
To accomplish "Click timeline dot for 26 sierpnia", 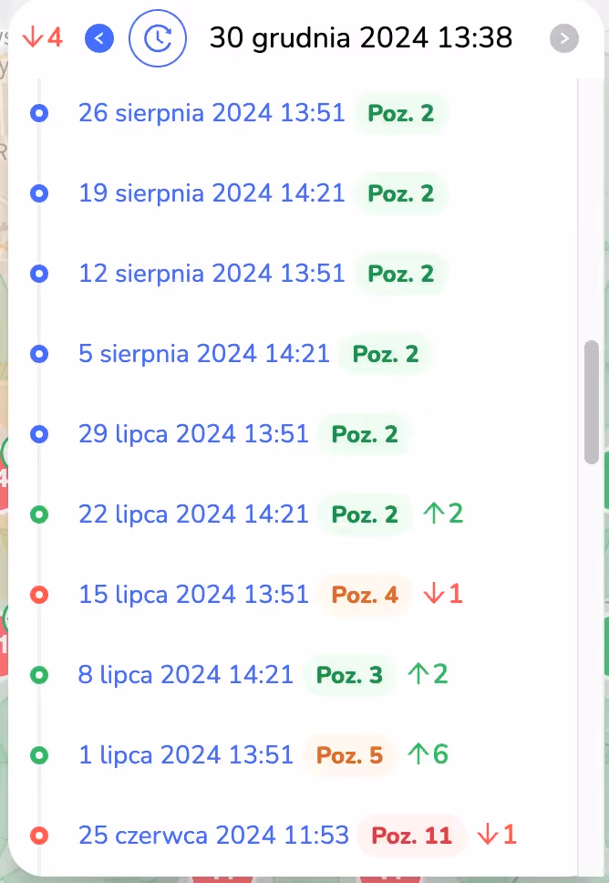I will click(39, 113).
